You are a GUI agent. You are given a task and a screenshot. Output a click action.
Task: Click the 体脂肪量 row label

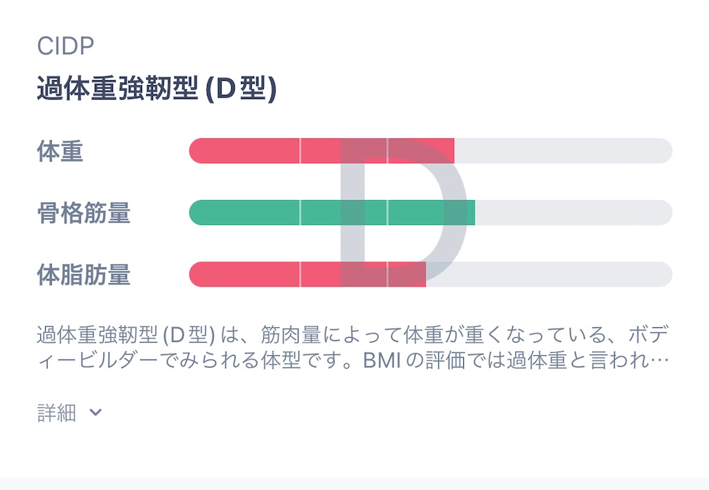[x=84, y=274]
